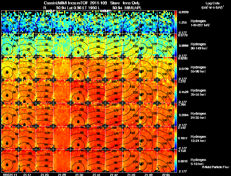Image resolution: width=231 pixels, height=176 pixels.
Task: Click the color scale bar for 55-90 keV
Action: coord(176,68)
